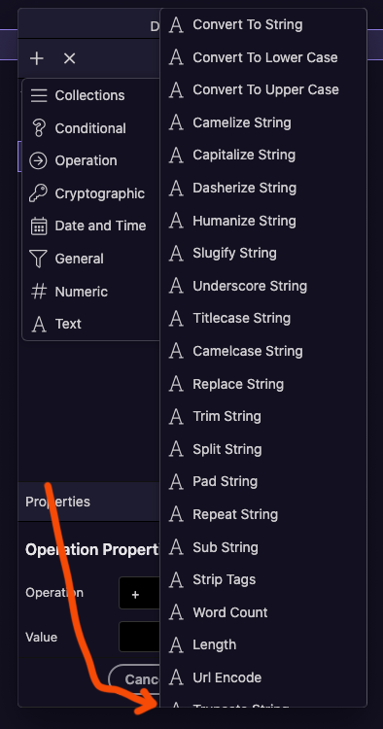Click the Numeric hash icon
Viewport: 383px width, 729px height.
point(39,292)
